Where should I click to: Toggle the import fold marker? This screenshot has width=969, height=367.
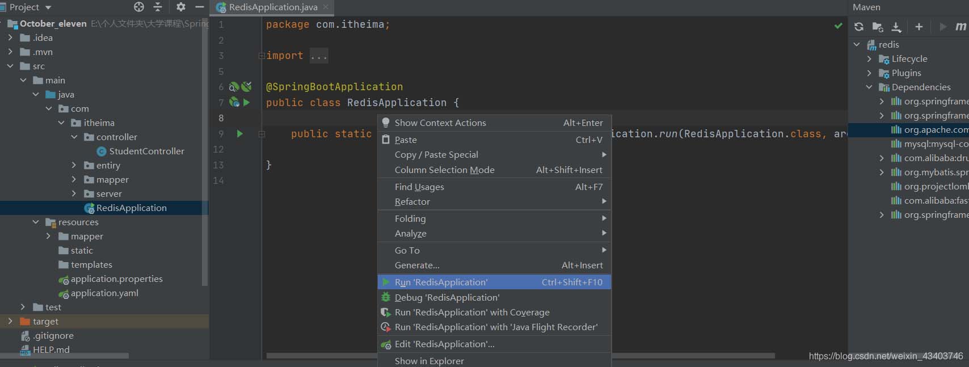click(262, 56)
